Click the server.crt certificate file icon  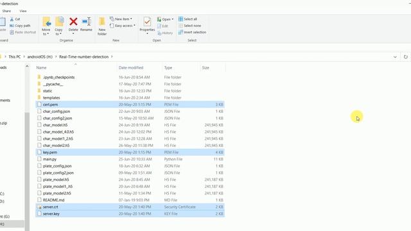point(39,207)
